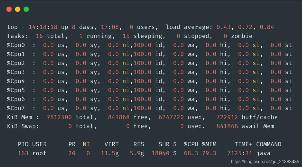The image size is (302, 167).
Task: Click the %Cpu7 label
Action: click(x=16, y=108)
